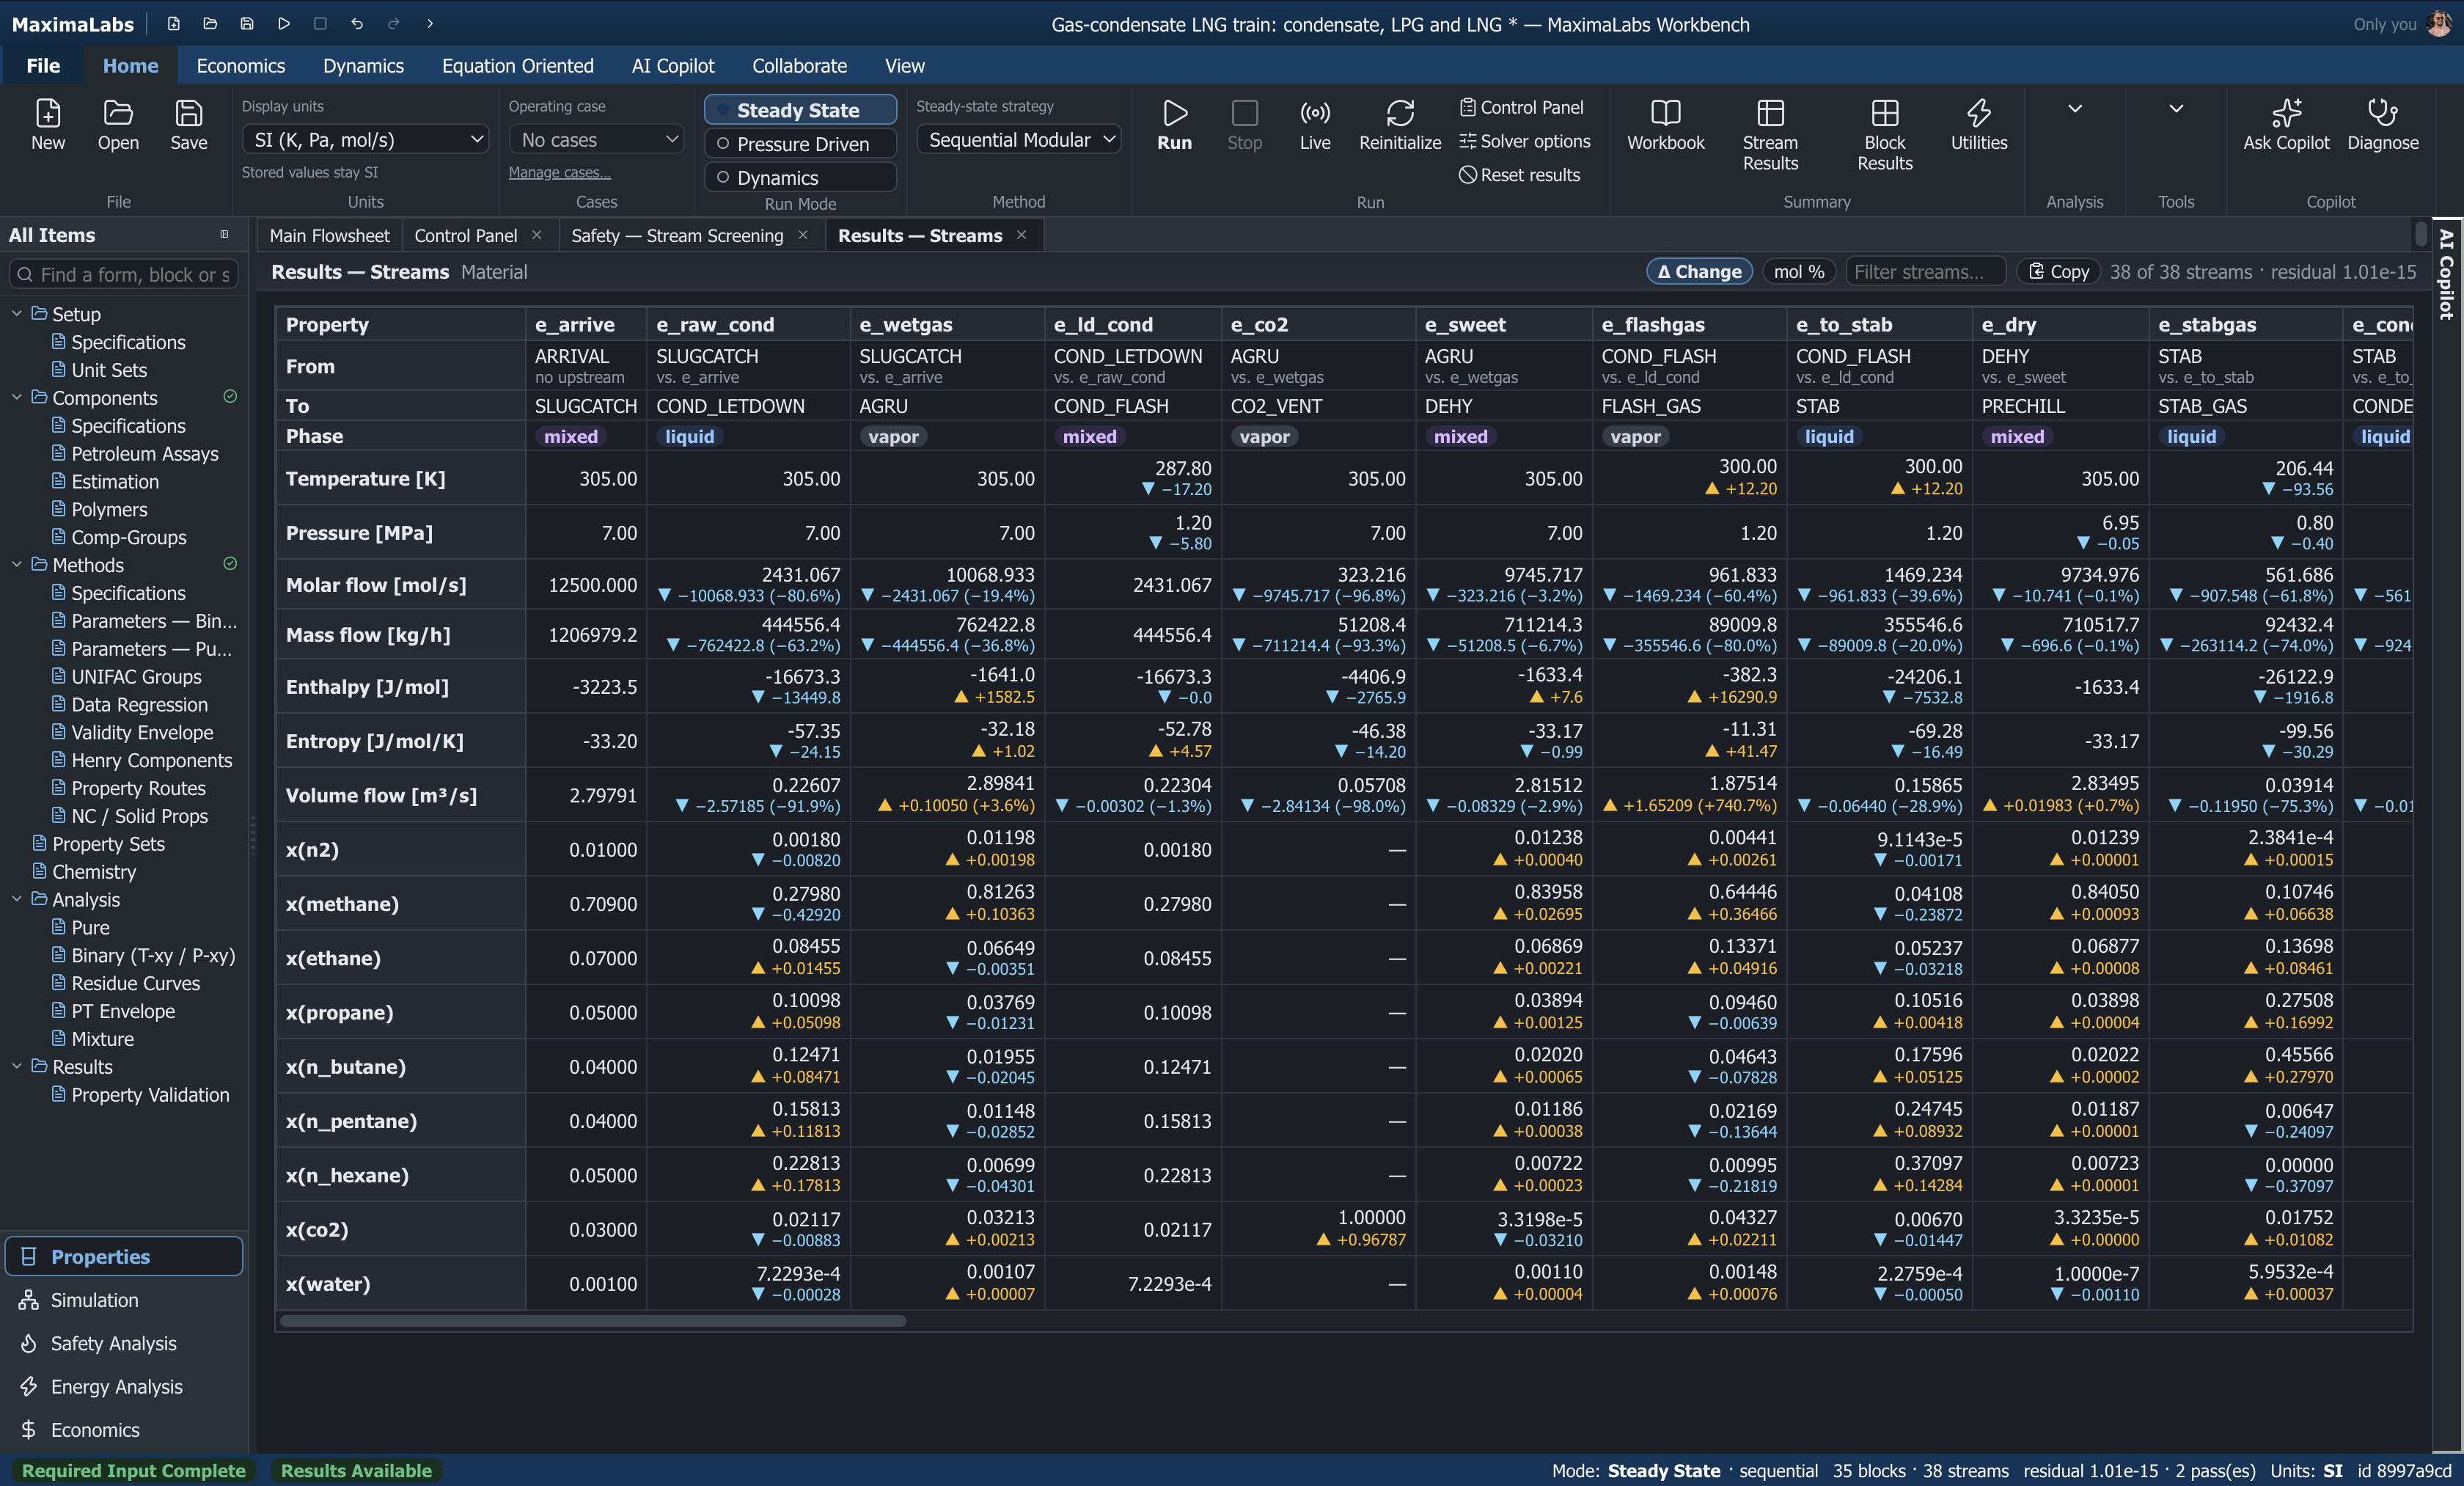Open the Economics ribbon tab
Image resolution: width=2464 pixels, height=1486 pixels.
241,66
